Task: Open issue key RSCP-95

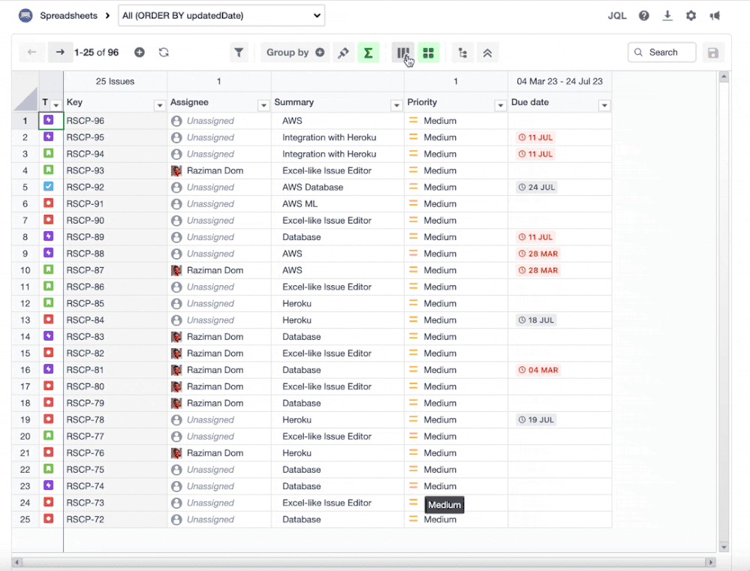Action: (85, 137)
